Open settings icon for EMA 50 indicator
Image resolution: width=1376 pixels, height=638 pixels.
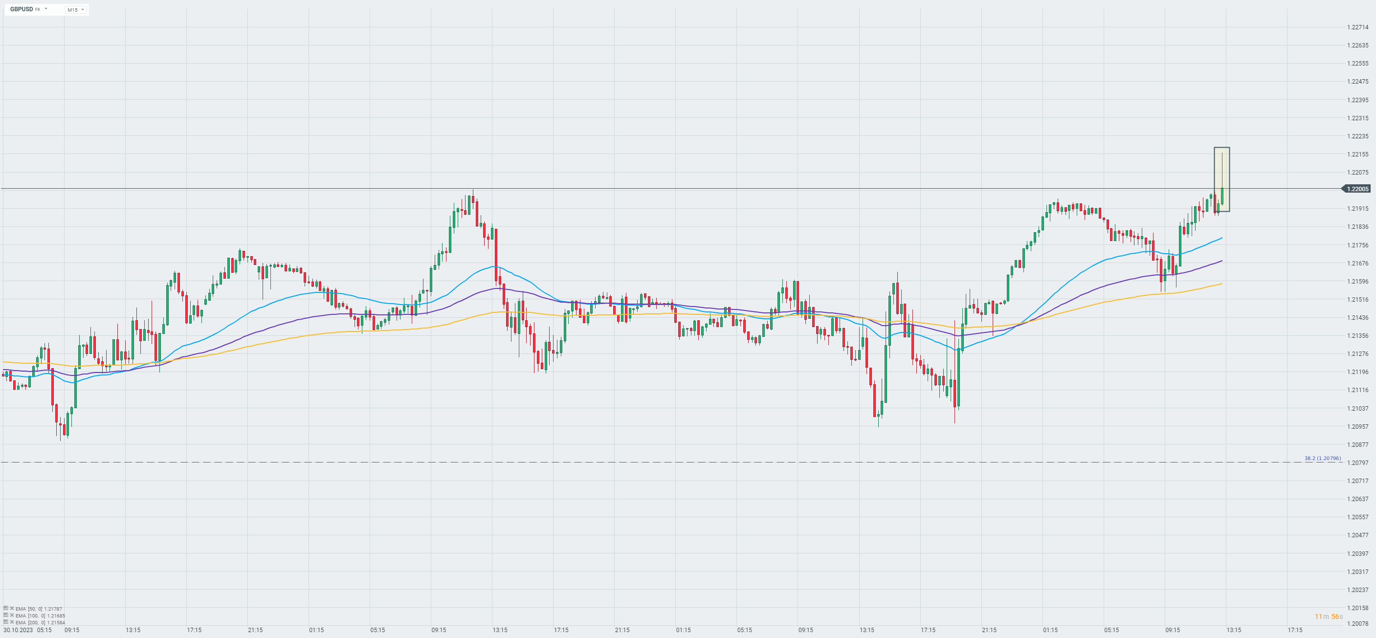[5, 608]
